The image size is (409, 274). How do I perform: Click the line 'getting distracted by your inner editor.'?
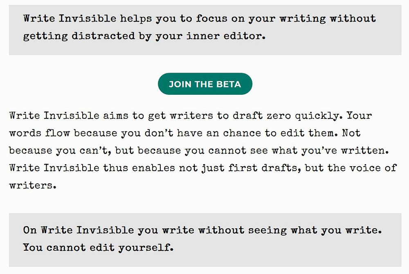pos(144,36)
